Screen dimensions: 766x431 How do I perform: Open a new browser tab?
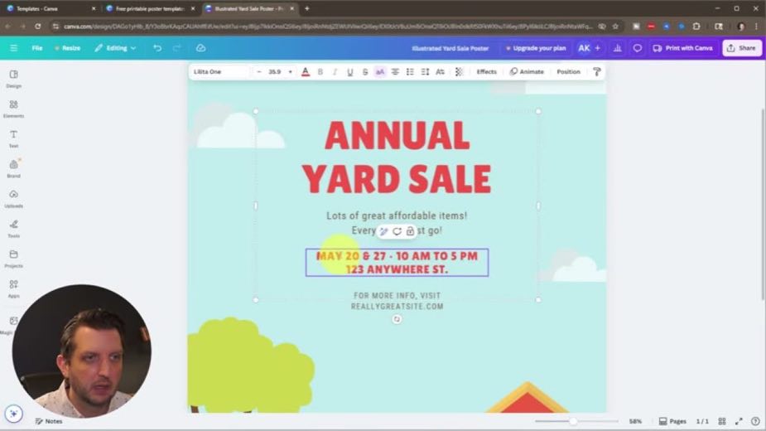[307, 9]
